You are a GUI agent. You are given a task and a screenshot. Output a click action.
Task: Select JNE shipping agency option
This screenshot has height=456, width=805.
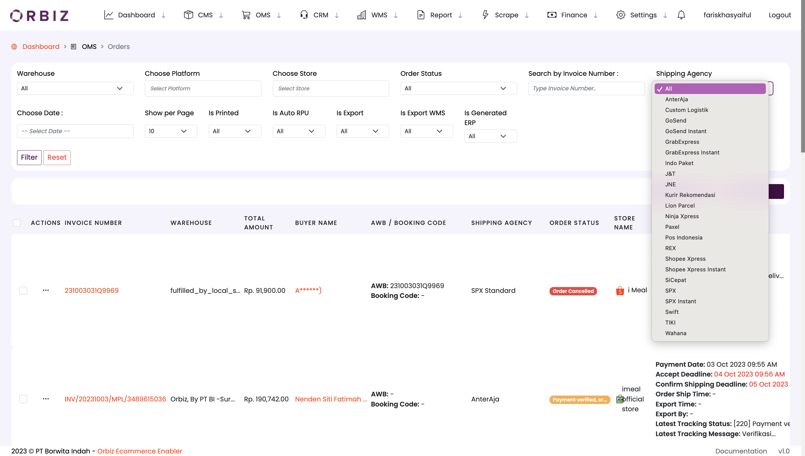click(x=710, y=184)
